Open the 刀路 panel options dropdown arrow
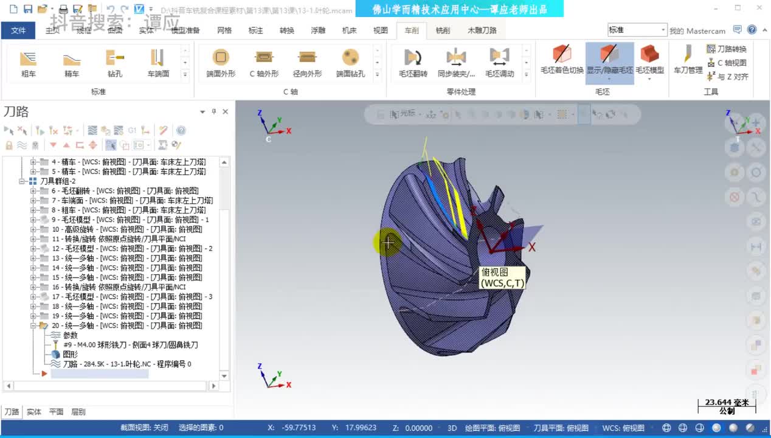The width and height of the screenshot is (771, 438). pyautogui.click(x=202, y=112)
